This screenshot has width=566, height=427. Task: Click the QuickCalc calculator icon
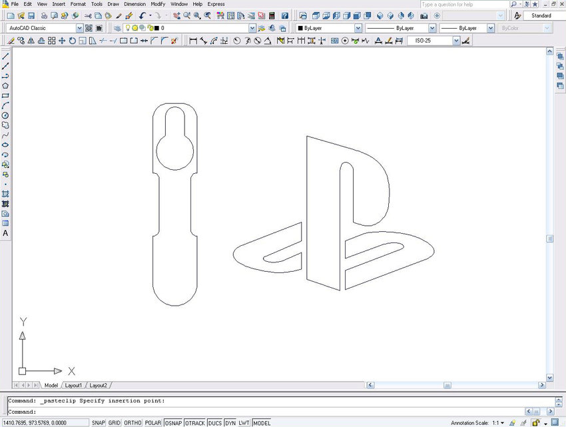click(x=272, y=15)
